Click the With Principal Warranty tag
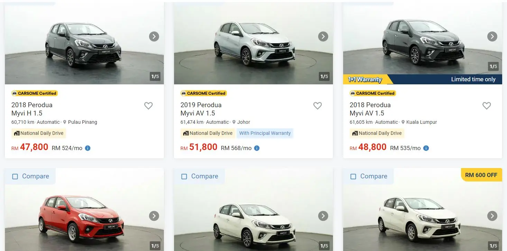This screenshot has height=251, width=507. click(x=265, y=133)
